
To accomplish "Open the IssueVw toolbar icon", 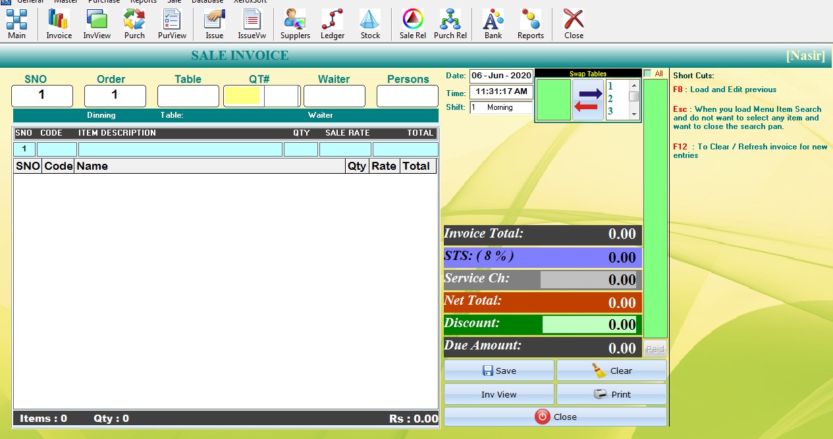I will tap(252, 24).
